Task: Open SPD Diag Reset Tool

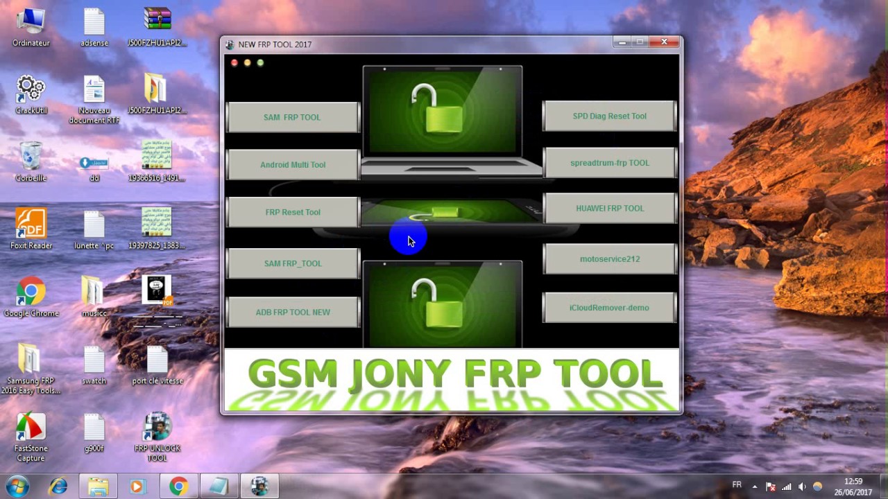Action: coord(609,116)
